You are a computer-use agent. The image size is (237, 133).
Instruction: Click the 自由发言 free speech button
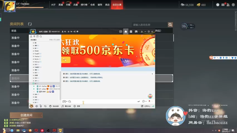click(x=54, y=106)
